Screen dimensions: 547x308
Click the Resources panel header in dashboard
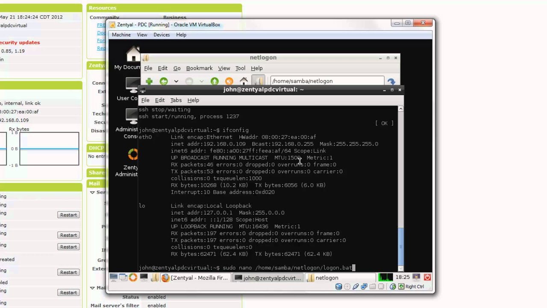point(165,8)
